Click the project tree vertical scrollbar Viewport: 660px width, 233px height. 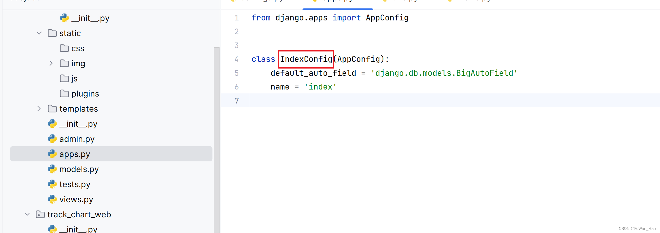(x=216, y=140)
